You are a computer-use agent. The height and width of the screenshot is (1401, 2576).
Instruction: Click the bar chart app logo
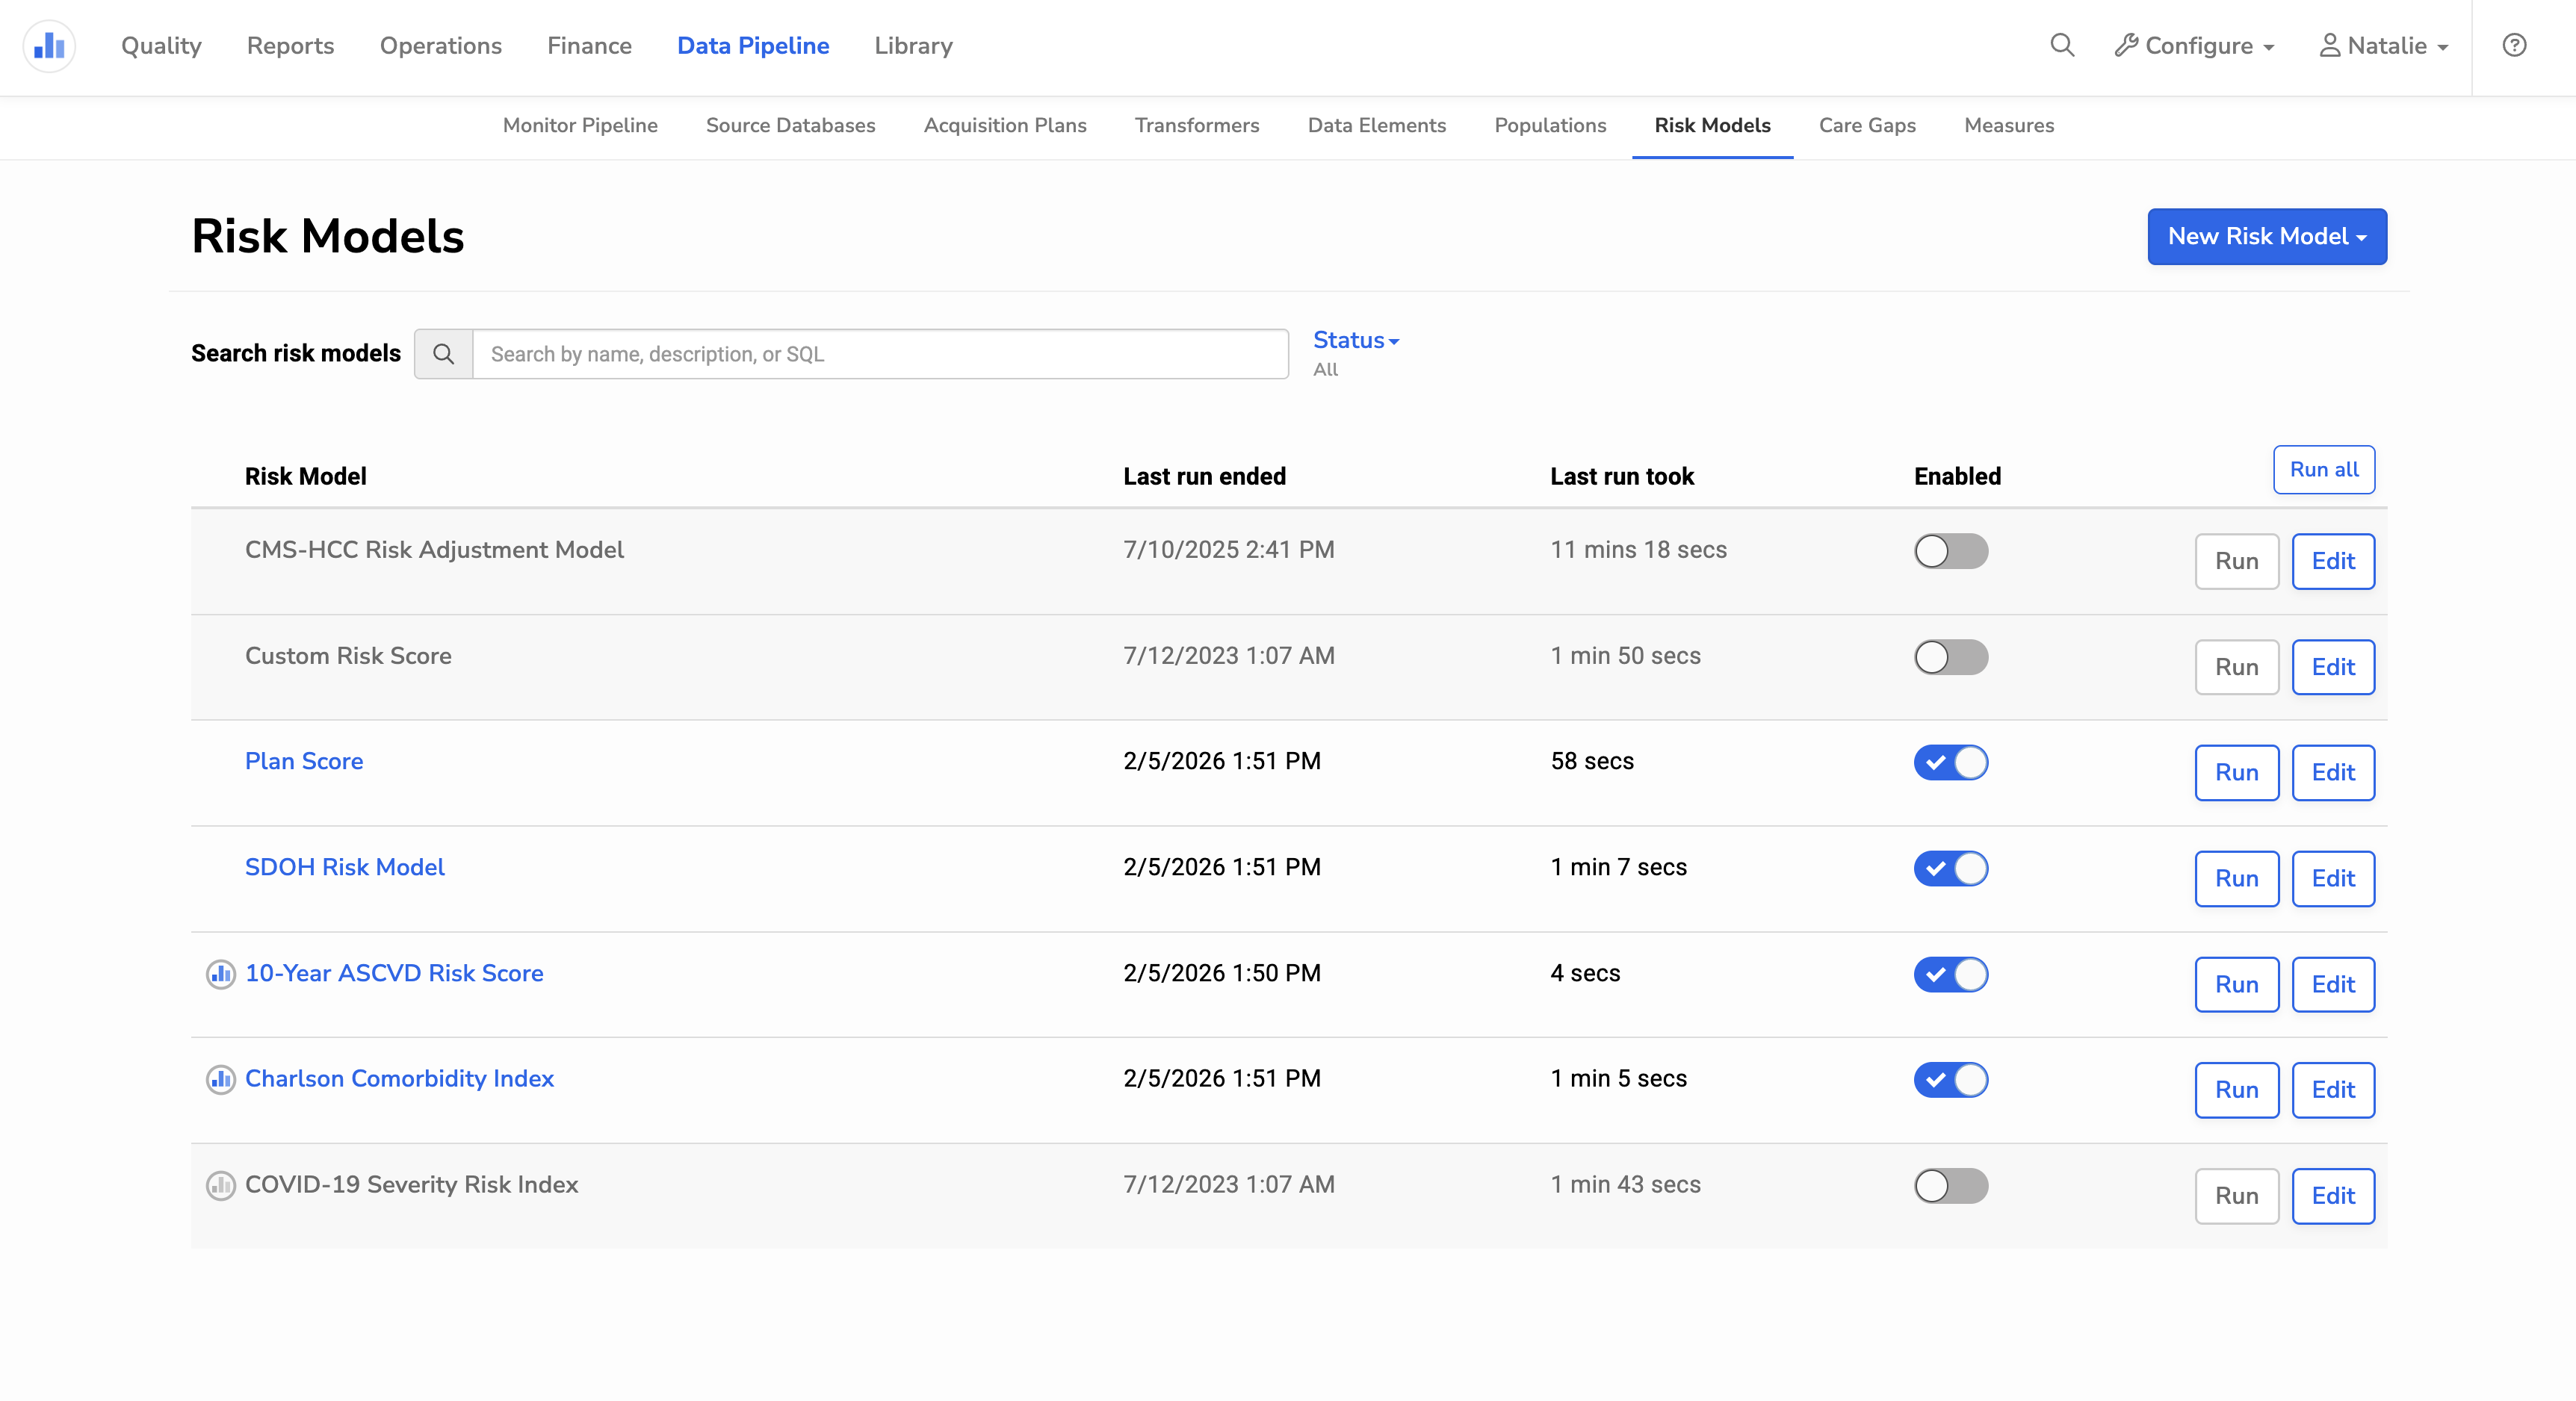48,46
